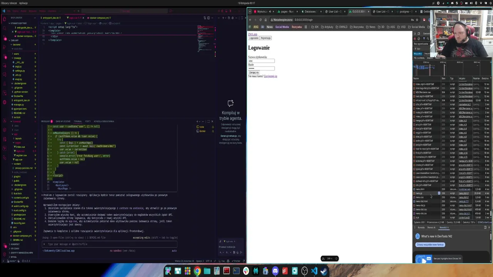Screen dimensions: 493x277
Task: Focus the Nazwa użytkownika input field
Action: point(262,61)
